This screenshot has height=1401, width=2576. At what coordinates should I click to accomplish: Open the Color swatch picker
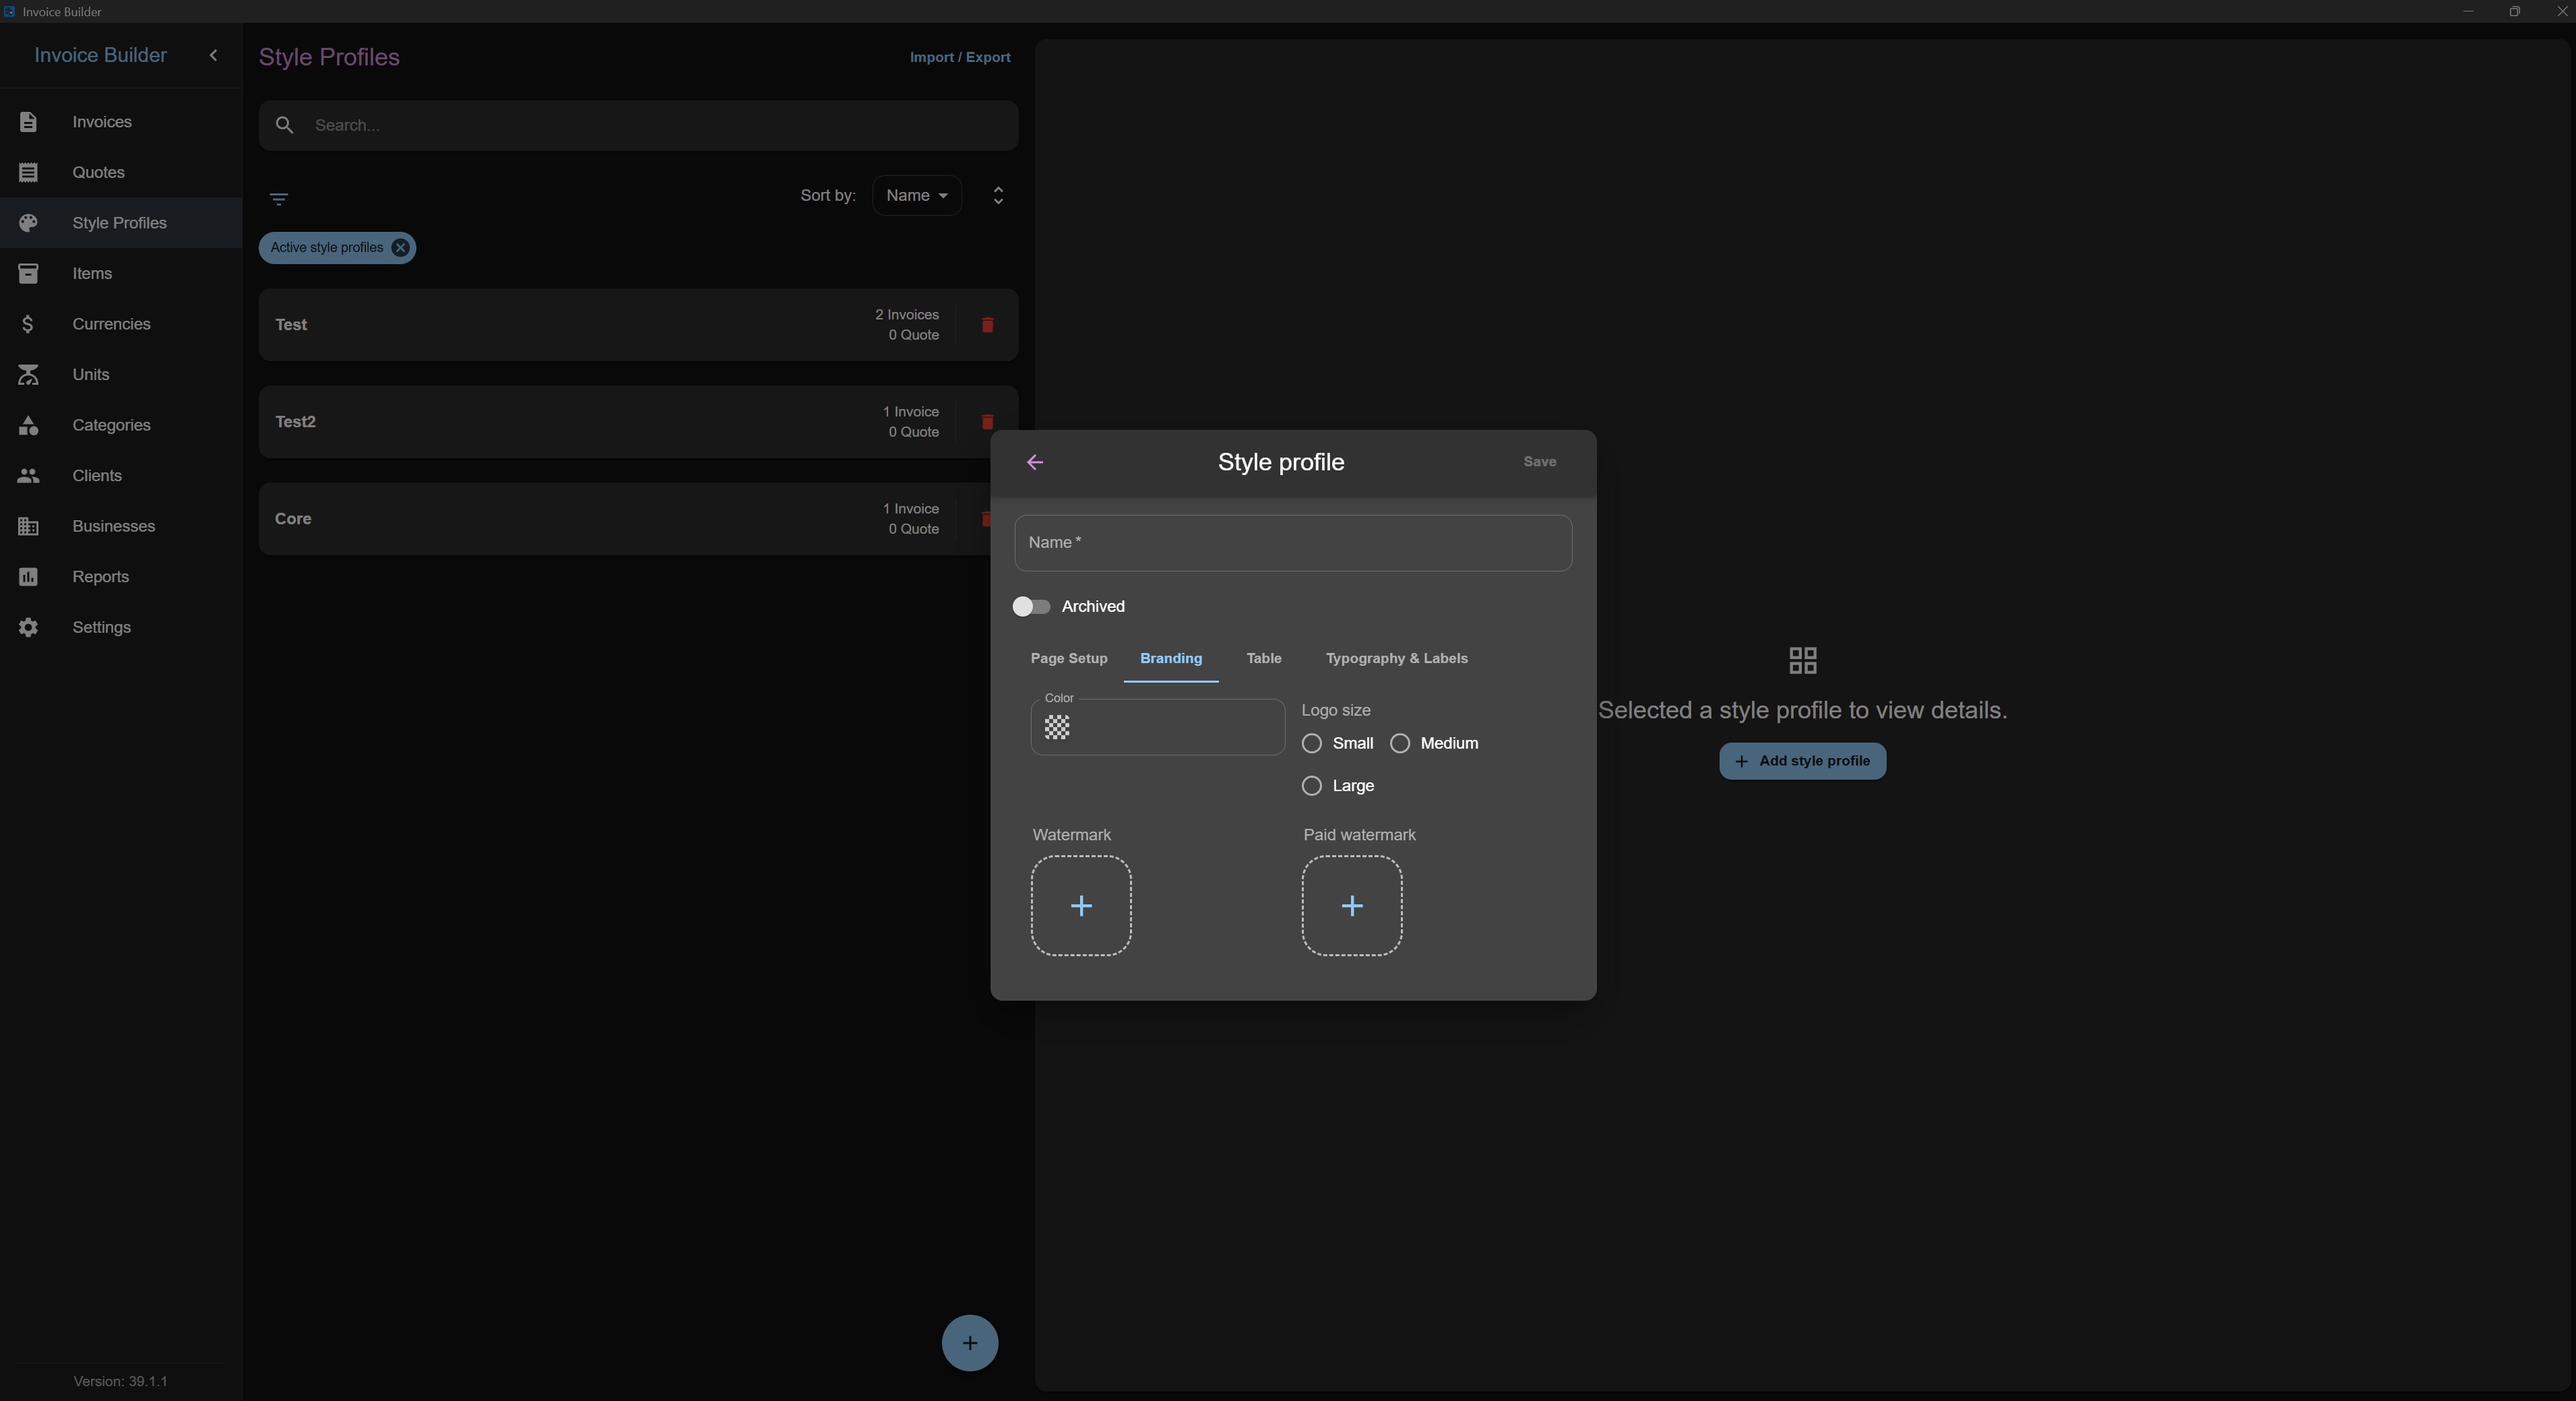1057,727
